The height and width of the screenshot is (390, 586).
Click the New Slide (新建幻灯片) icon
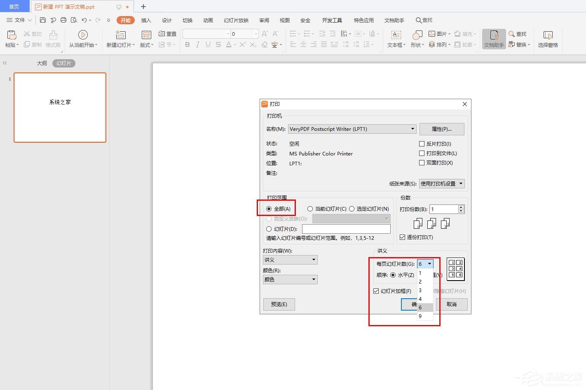[x=120, y=35]
